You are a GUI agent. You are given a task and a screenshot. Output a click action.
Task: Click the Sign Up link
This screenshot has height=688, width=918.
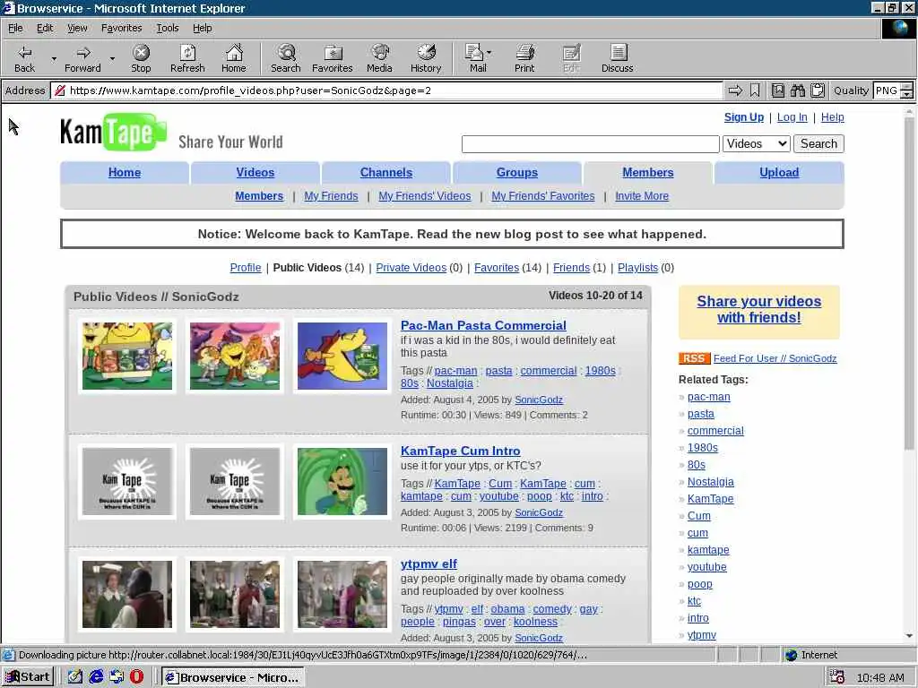743,117
